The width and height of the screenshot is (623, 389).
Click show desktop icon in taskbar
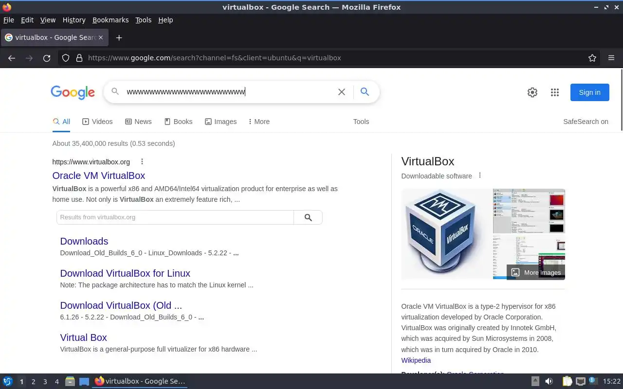[84, 382]
